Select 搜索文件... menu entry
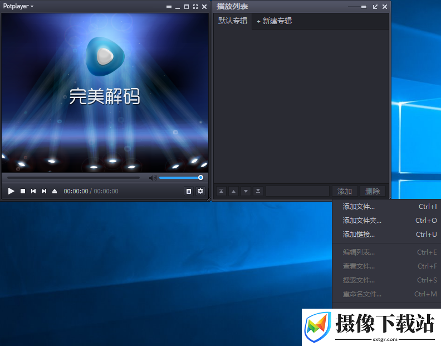441x346 pixels. point(387,280)
